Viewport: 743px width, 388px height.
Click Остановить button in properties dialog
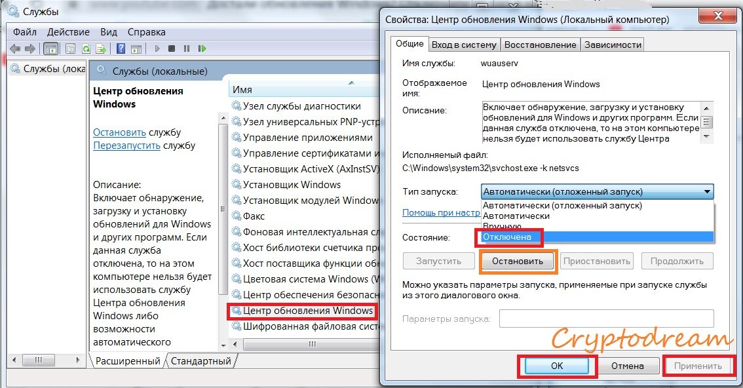518,261
